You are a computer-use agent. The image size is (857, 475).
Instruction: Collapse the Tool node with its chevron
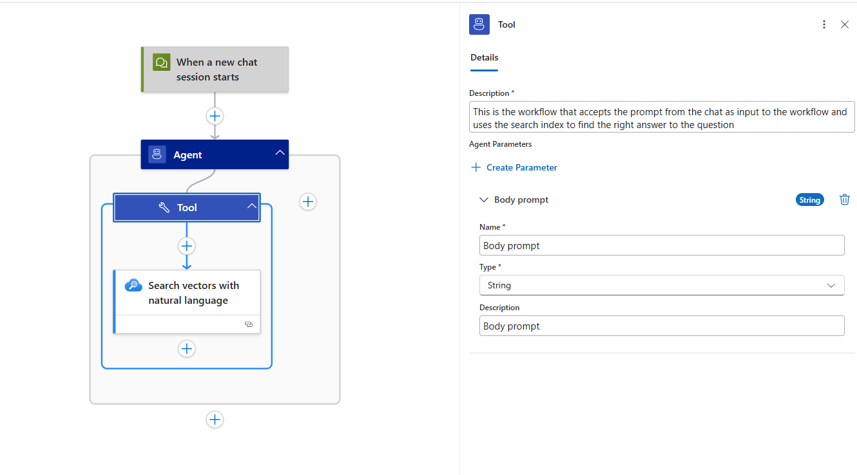pyautogui.click(x=252, y=207)
